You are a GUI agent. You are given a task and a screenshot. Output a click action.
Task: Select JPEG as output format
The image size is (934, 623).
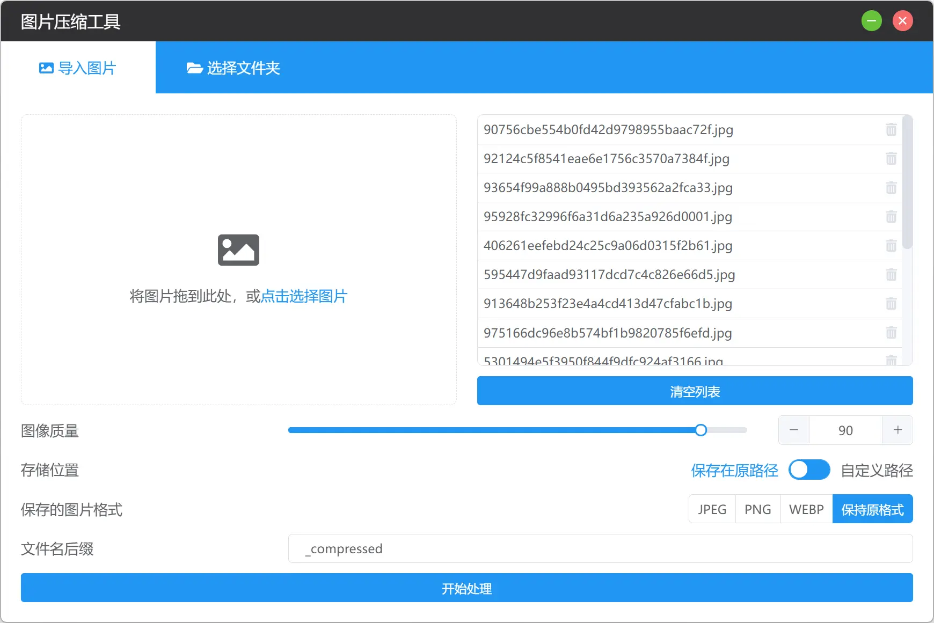[712, 509]
